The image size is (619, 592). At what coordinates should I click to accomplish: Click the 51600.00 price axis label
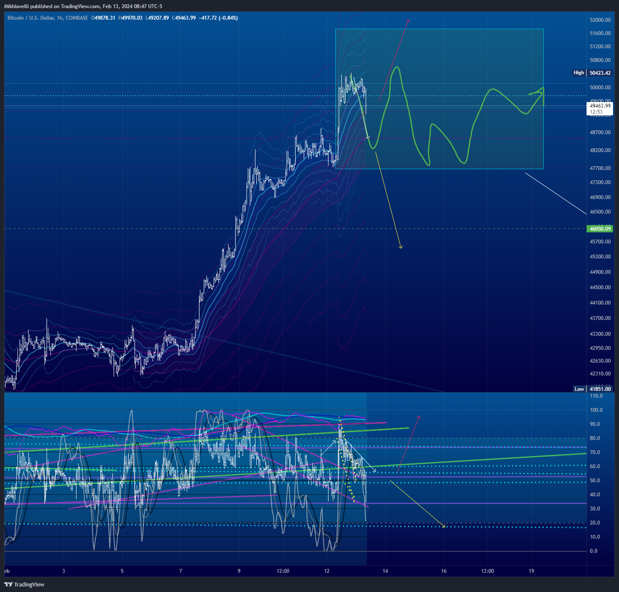click(600, 33)
